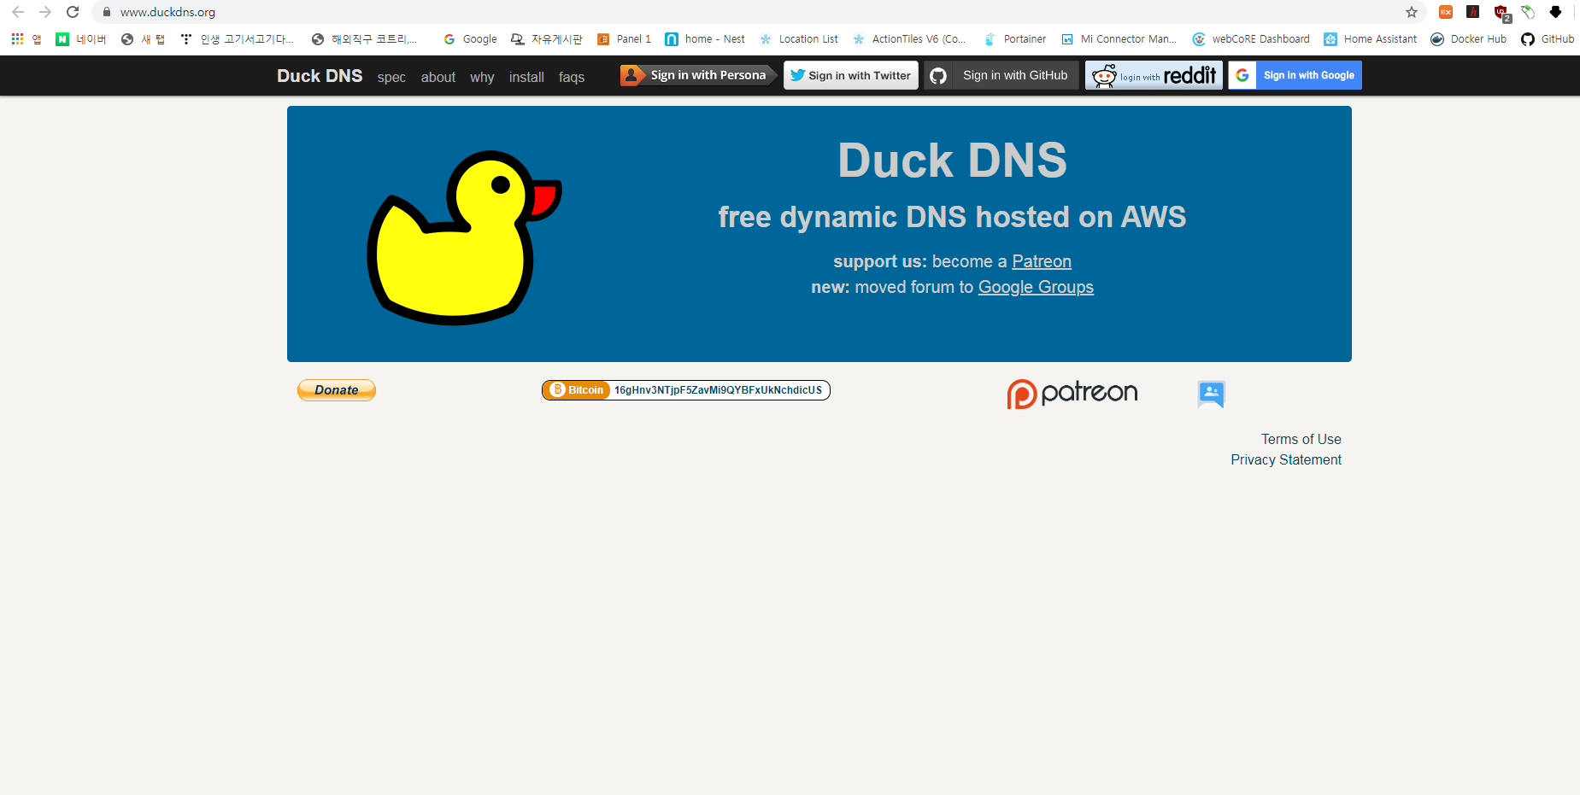Open the 자유게시판 bookmark
Screen dimensions: 1580x795
pos(547,39)
